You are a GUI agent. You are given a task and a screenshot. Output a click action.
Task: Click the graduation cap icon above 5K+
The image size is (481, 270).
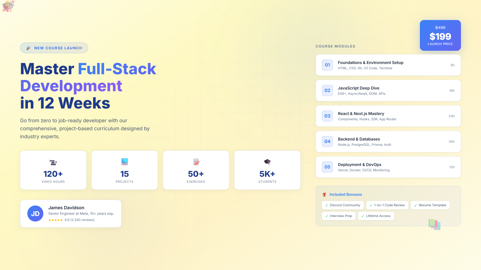pyautogui.click(x=267, y=162)
